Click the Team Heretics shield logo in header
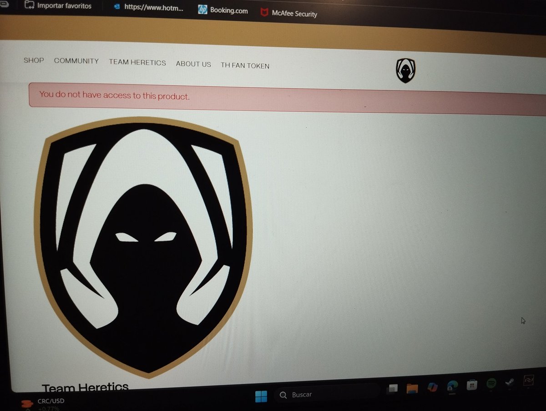The height and width of the screenshot is (411, 546). click(x=406, y=70)
